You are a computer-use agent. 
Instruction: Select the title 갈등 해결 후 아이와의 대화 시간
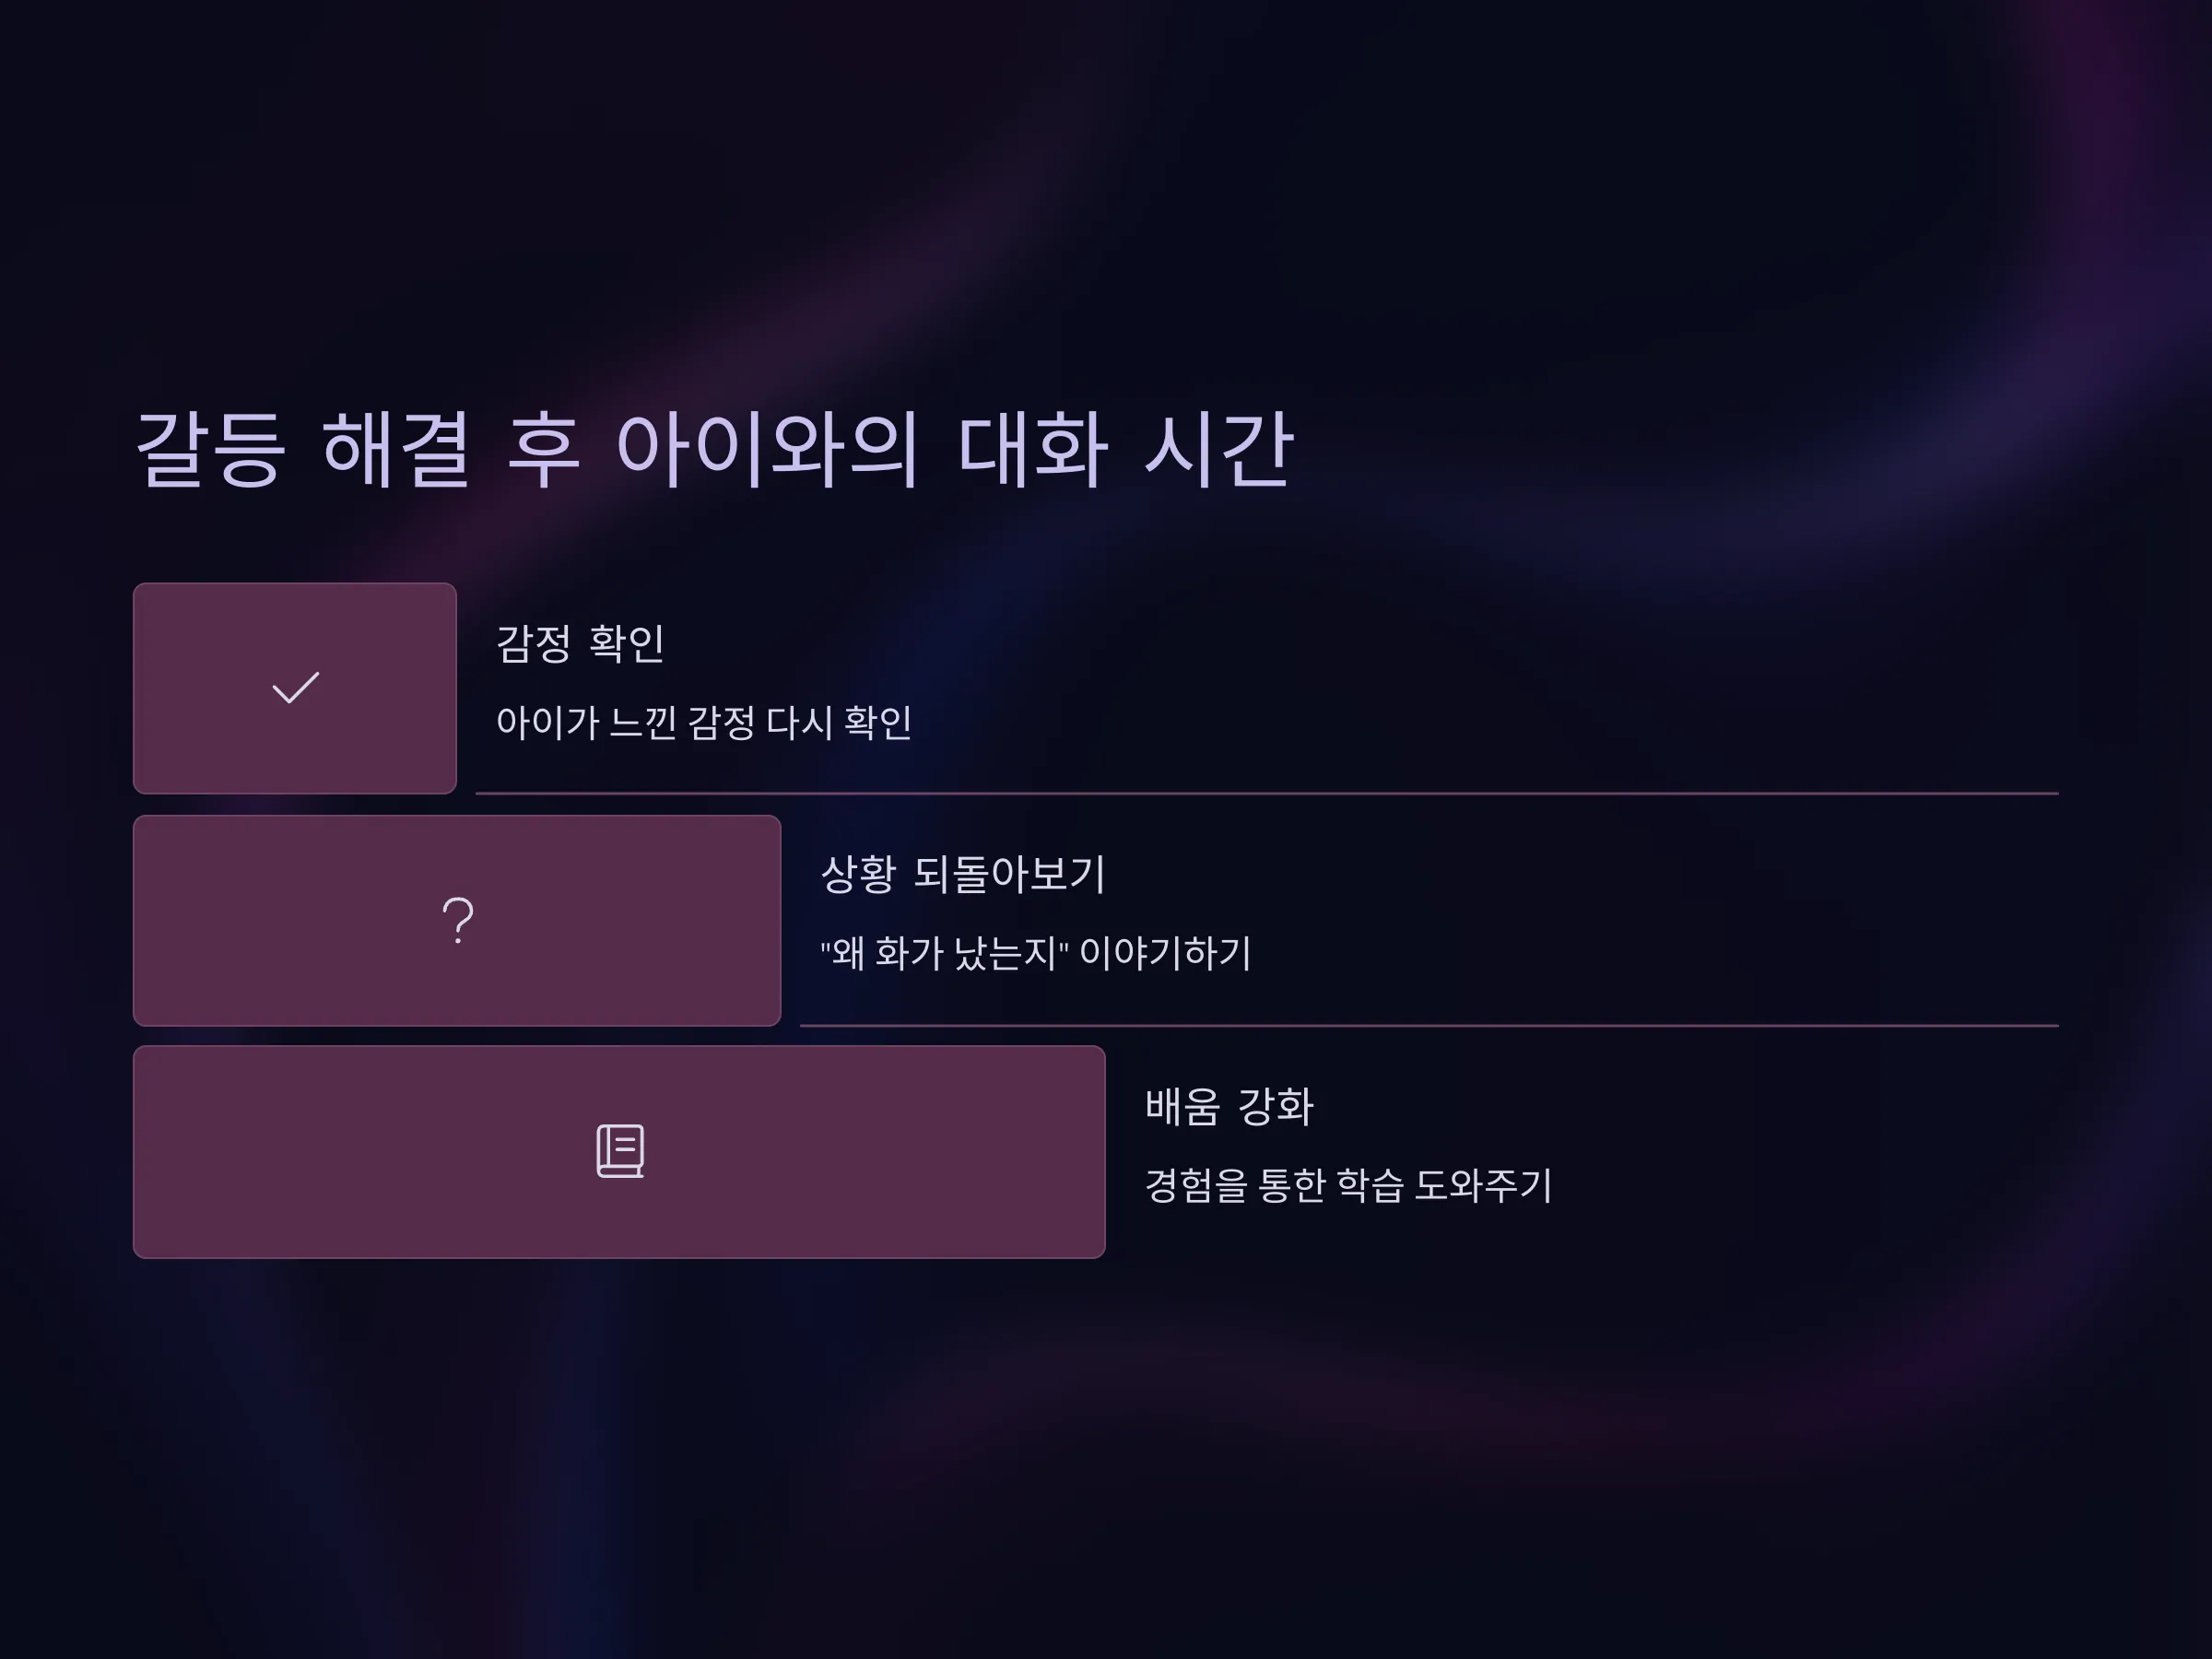click(x=714, y=449)
